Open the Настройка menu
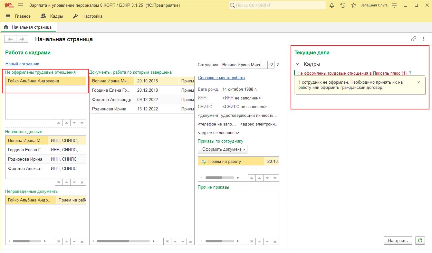 [x=88, y=16]
